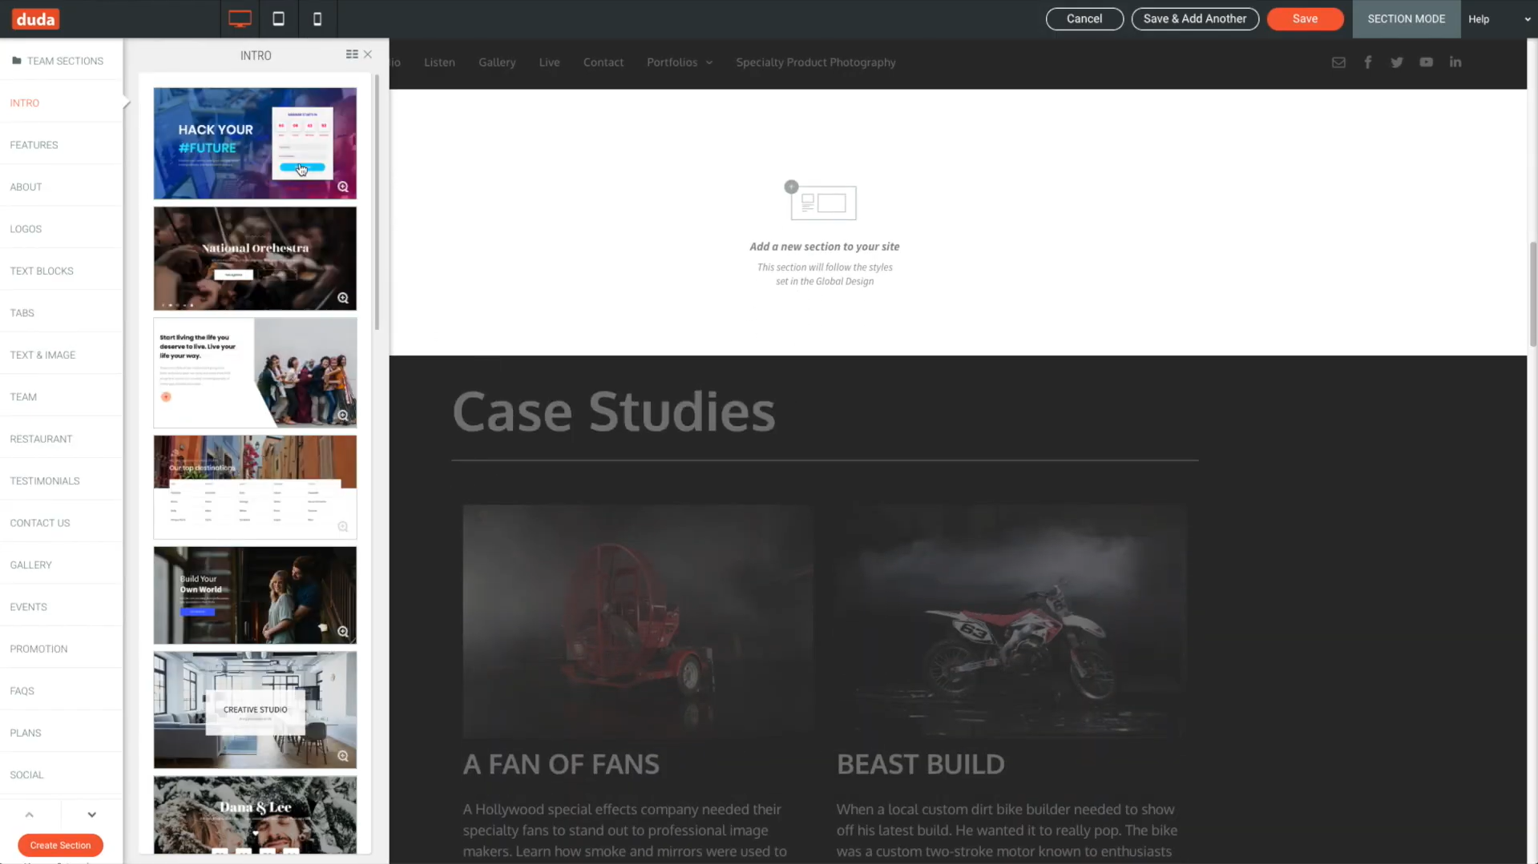Zoom into the Hack Your Future preview
The width and height of the screenshot is (1538, 864).
point(343,186)
